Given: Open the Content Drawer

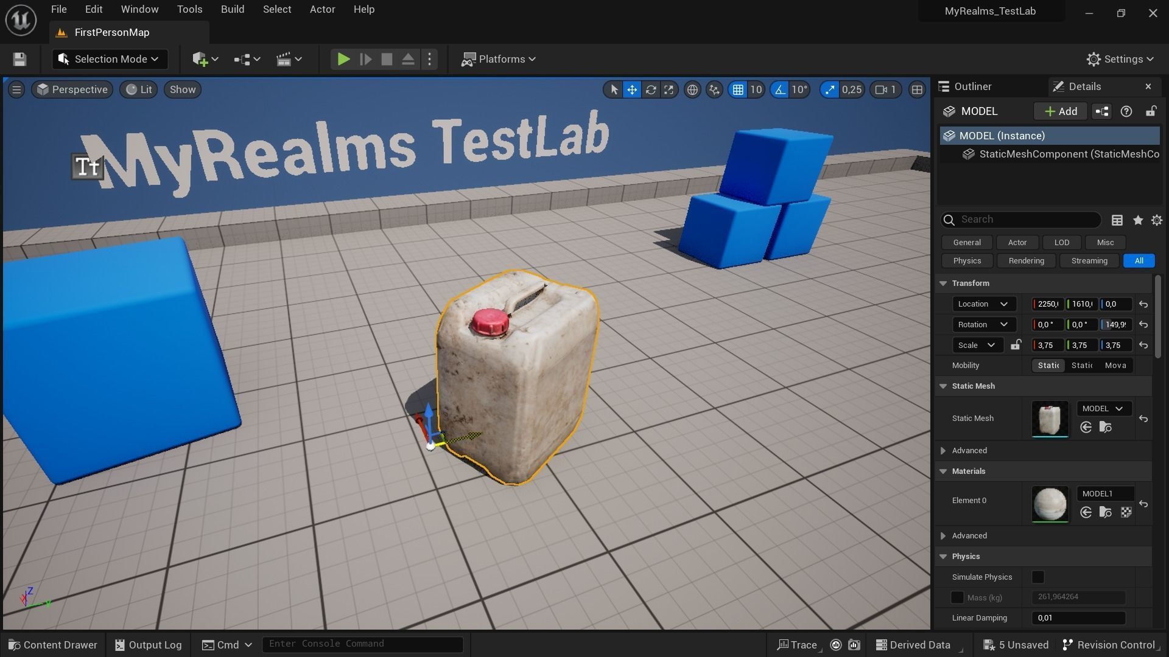Looking at the screenshot, I should pyautogui.click(x=53, y=645).
